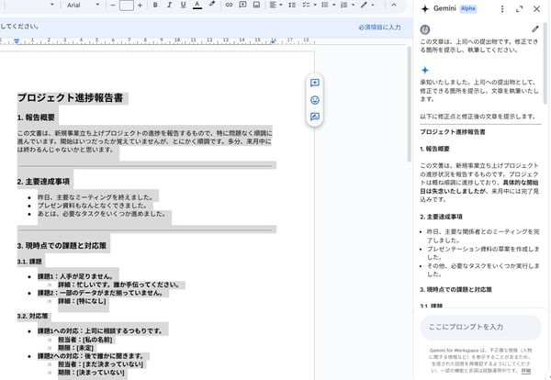Image resolution: width=551 pixels, height=380 pixels.
Task: Expand the checklist options arrow
Action: [315, 5]
